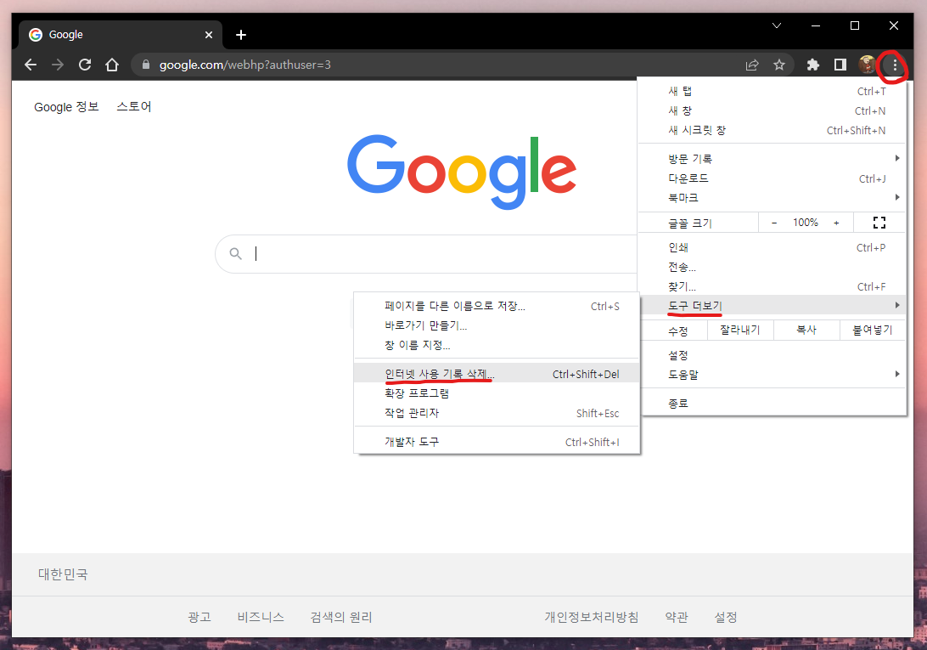
Task: Select the Google browser tab
Action: pyautogui.click(x=121, y=35)
